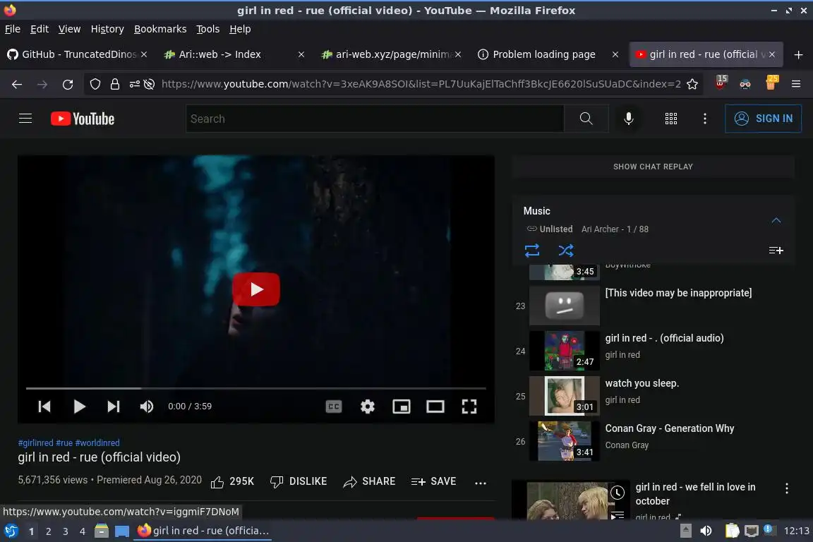
Task: Go back to the previous page
Action: pos(17,85)
